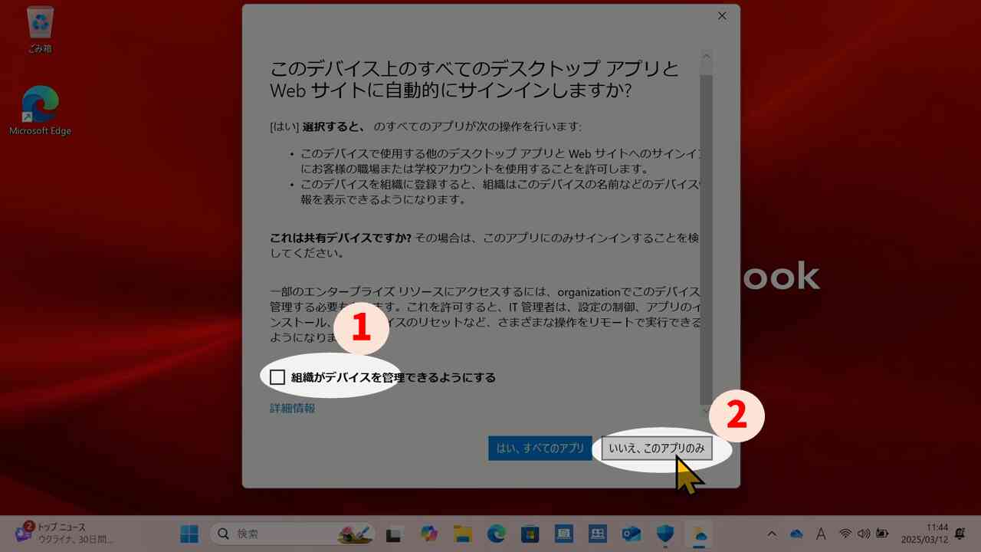
Task: Click the speaker volume icon
Action: click(864, 533)
